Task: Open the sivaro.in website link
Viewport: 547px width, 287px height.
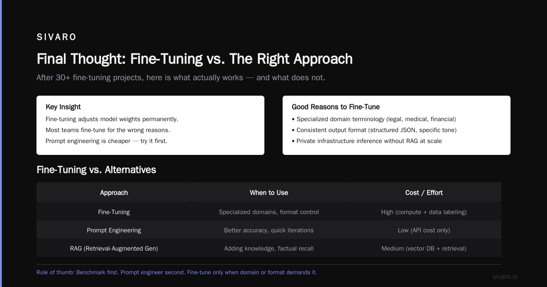Action: click(506, 277)
